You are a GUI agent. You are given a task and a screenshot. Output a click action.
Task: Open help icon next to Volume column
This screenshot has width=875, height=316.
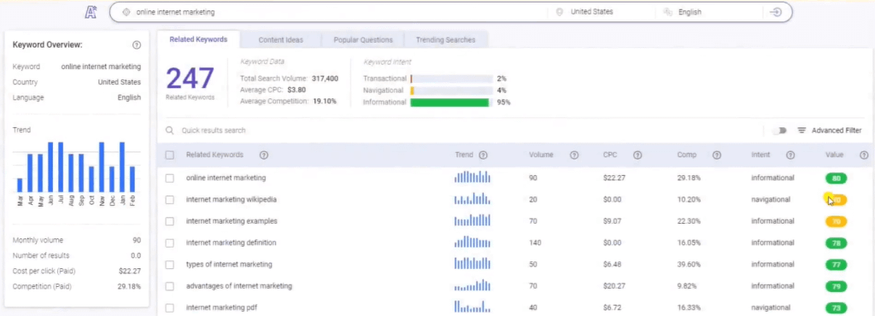pyautogui.click(x=573, y=155)
